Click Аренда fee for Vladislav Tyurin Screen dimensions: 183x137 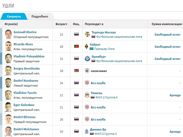tap(175, 95)
